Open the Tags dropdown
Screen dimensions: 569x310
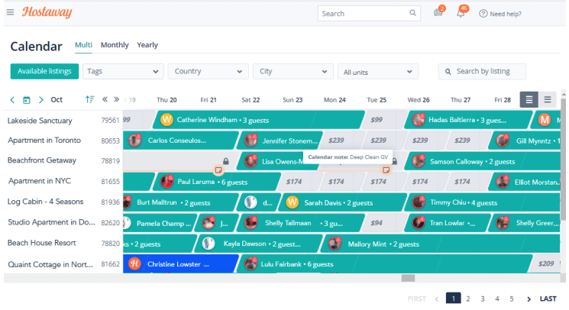tap(123, 72)
